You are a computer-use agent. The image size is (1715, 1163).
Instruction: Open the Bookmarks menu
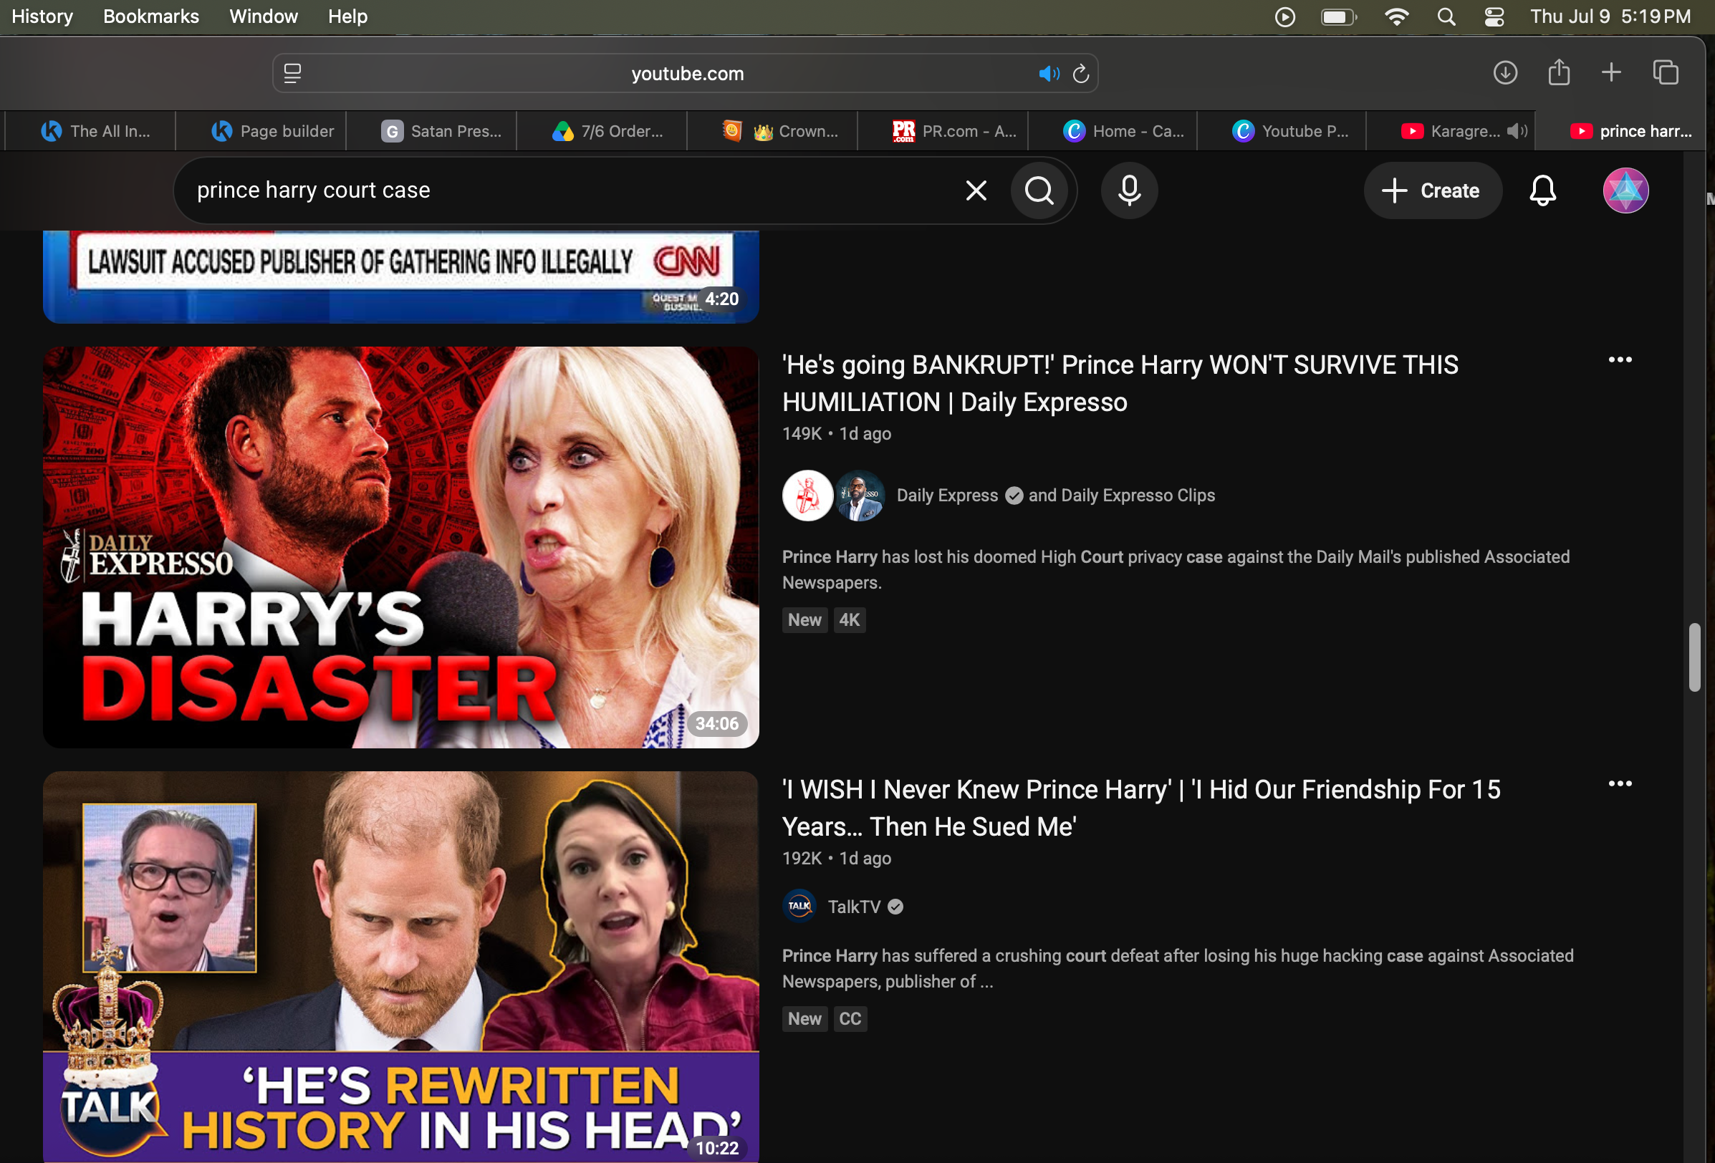click(x=151, y=16)
